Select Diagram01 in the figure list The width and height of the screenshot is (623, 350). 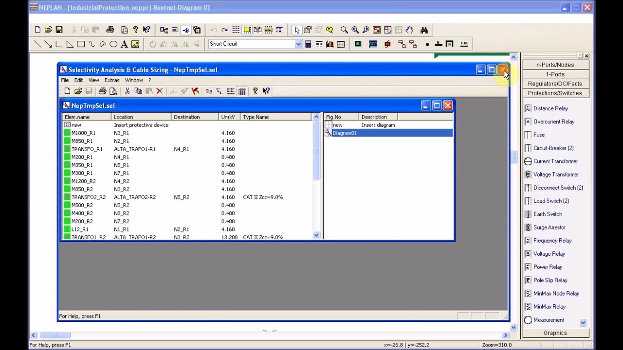click(x=388, y=133)
